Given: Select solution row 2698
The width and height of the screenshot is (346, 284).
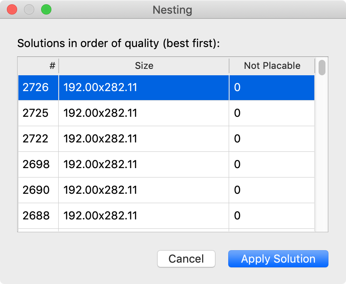Looking at the screenshot, I should click(36, 164).
